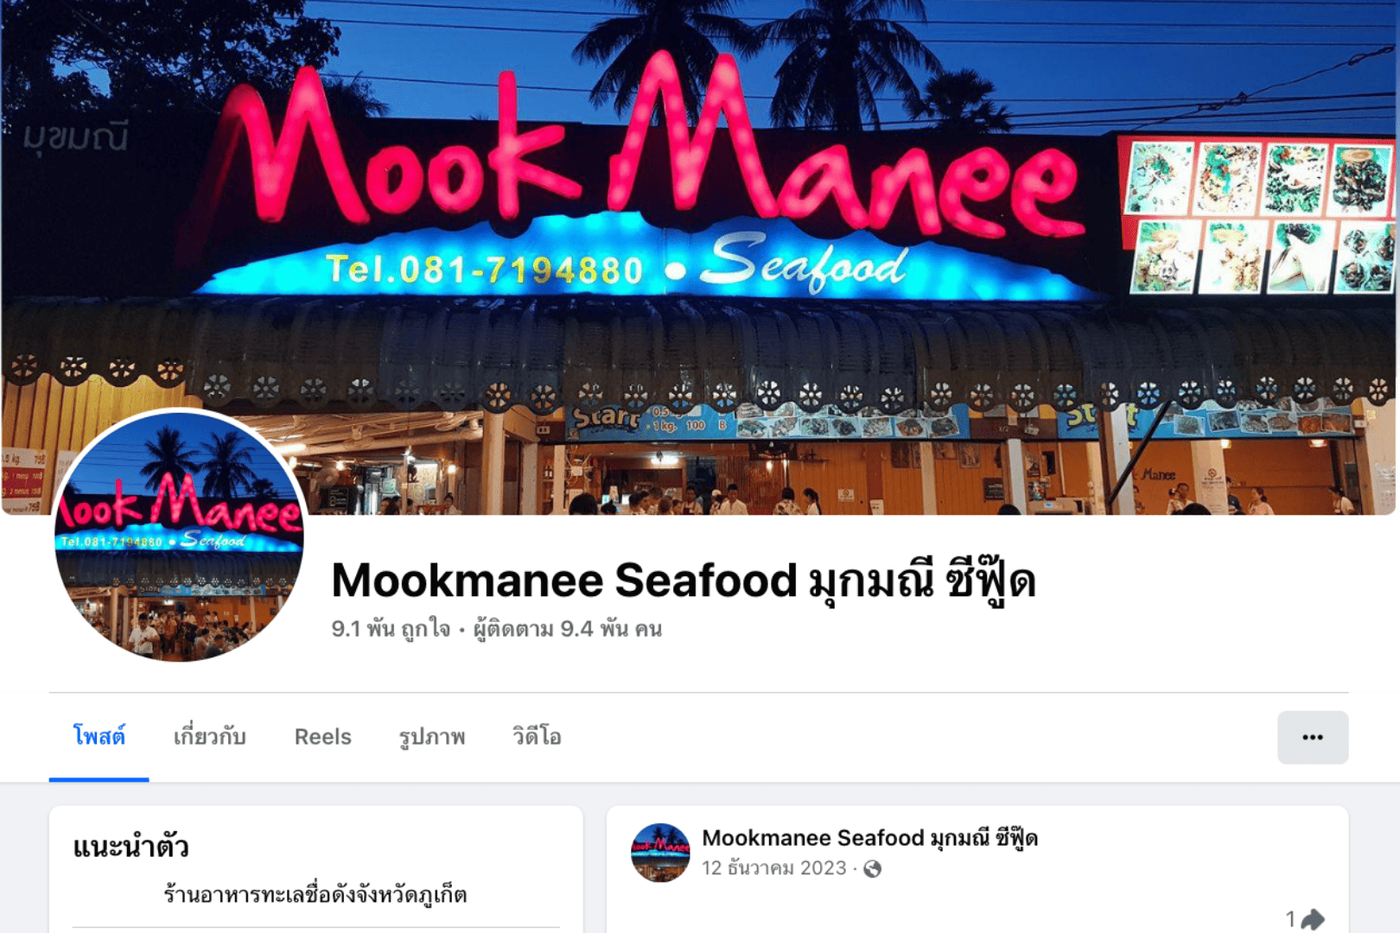The width and height of the screenshot is (1400, 933).
Task: Click the post author name Mookmanee Seafood
Action: coord(869,838)
